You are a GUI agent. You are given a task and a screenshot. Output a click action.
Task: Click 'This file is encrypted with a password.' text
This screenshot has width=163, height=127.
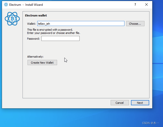pyautogui.click(x=50, y=30)
